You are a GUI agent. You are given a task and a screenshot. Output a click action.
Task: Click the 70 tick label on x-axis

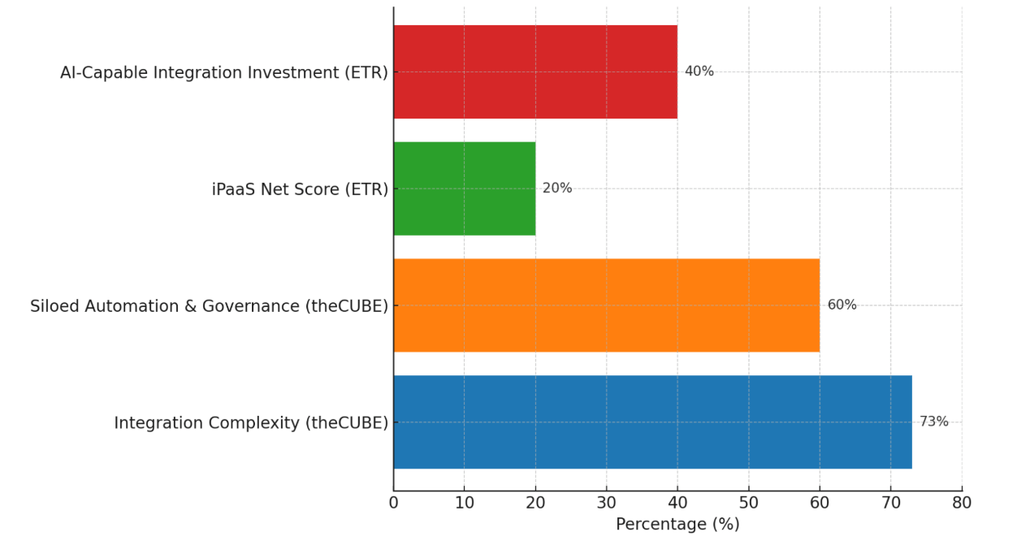point(890,503)
